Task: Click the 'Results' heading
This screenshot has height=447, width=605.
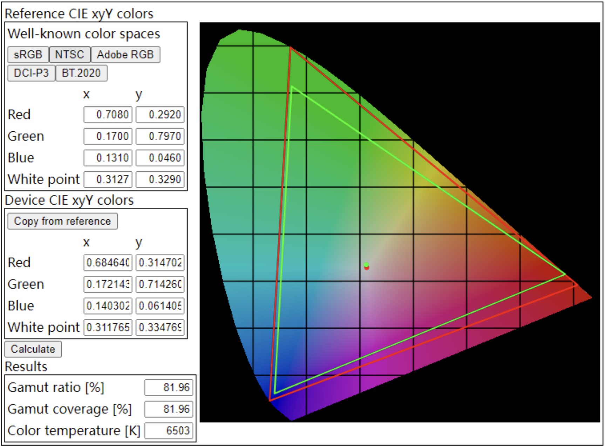Action: coord(26,366)
